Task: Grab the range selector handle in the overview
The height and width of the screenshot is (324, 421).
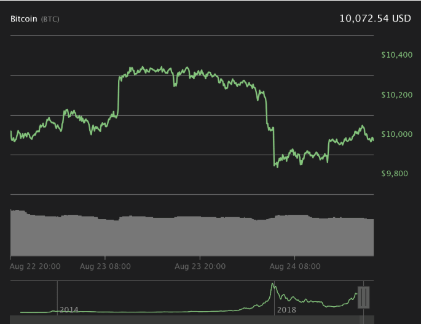Action: tap(364, 298)
